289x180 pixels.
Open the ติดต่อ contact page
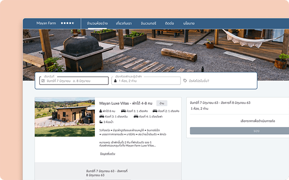pyautogui.click(x=170, y=23)
